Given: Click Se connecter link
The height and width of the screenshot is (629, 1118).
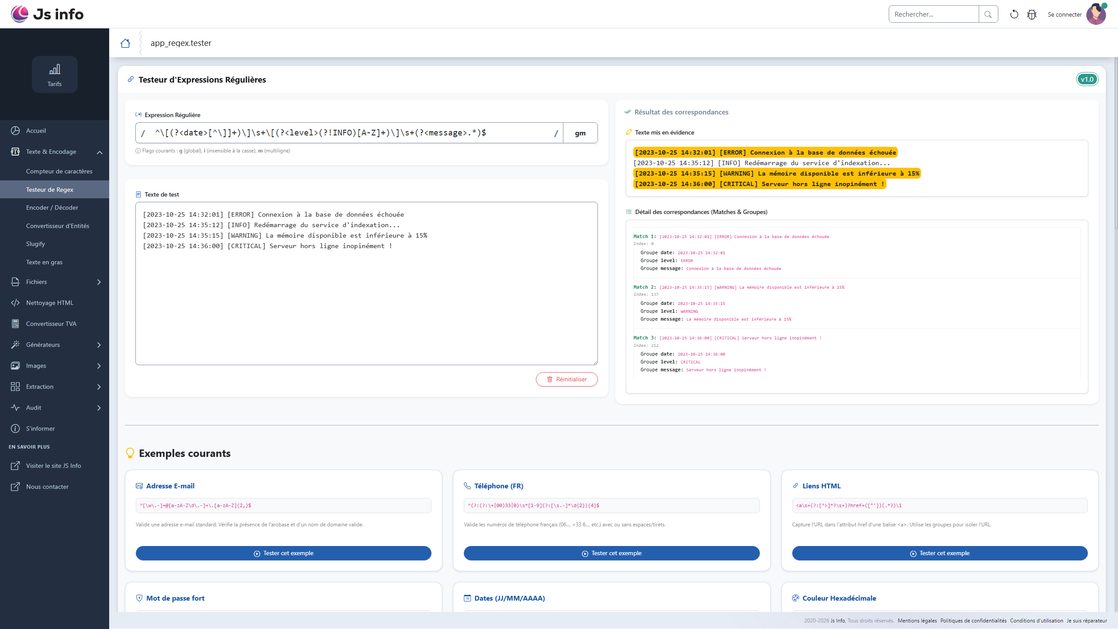Looking at the screenshot, I should pyautogui.click(x=1065, y=14).
